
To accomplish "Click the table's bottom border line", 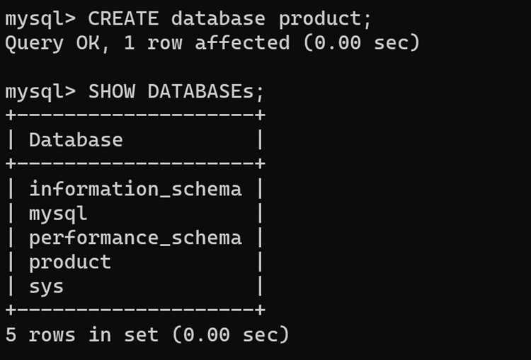I will tap(135, 310).
